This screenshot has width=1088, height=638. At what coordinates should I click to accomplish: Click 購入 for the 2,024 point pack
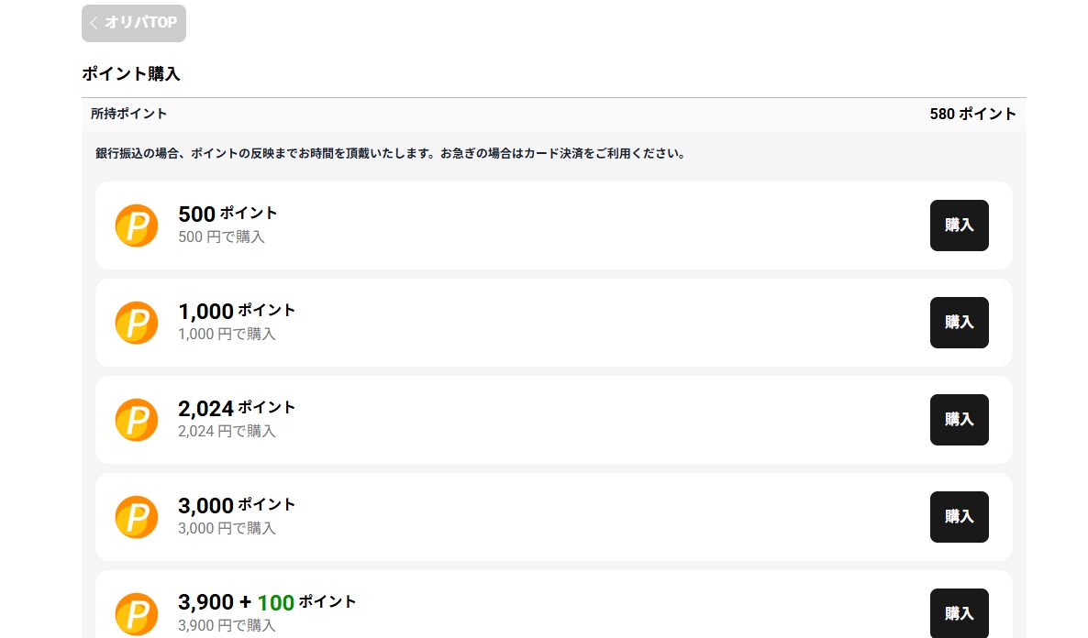[x=959, y=420]
